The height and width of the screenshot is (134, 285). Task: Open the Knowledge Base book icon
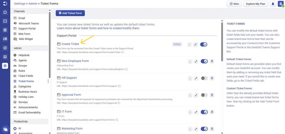point(5,39)
